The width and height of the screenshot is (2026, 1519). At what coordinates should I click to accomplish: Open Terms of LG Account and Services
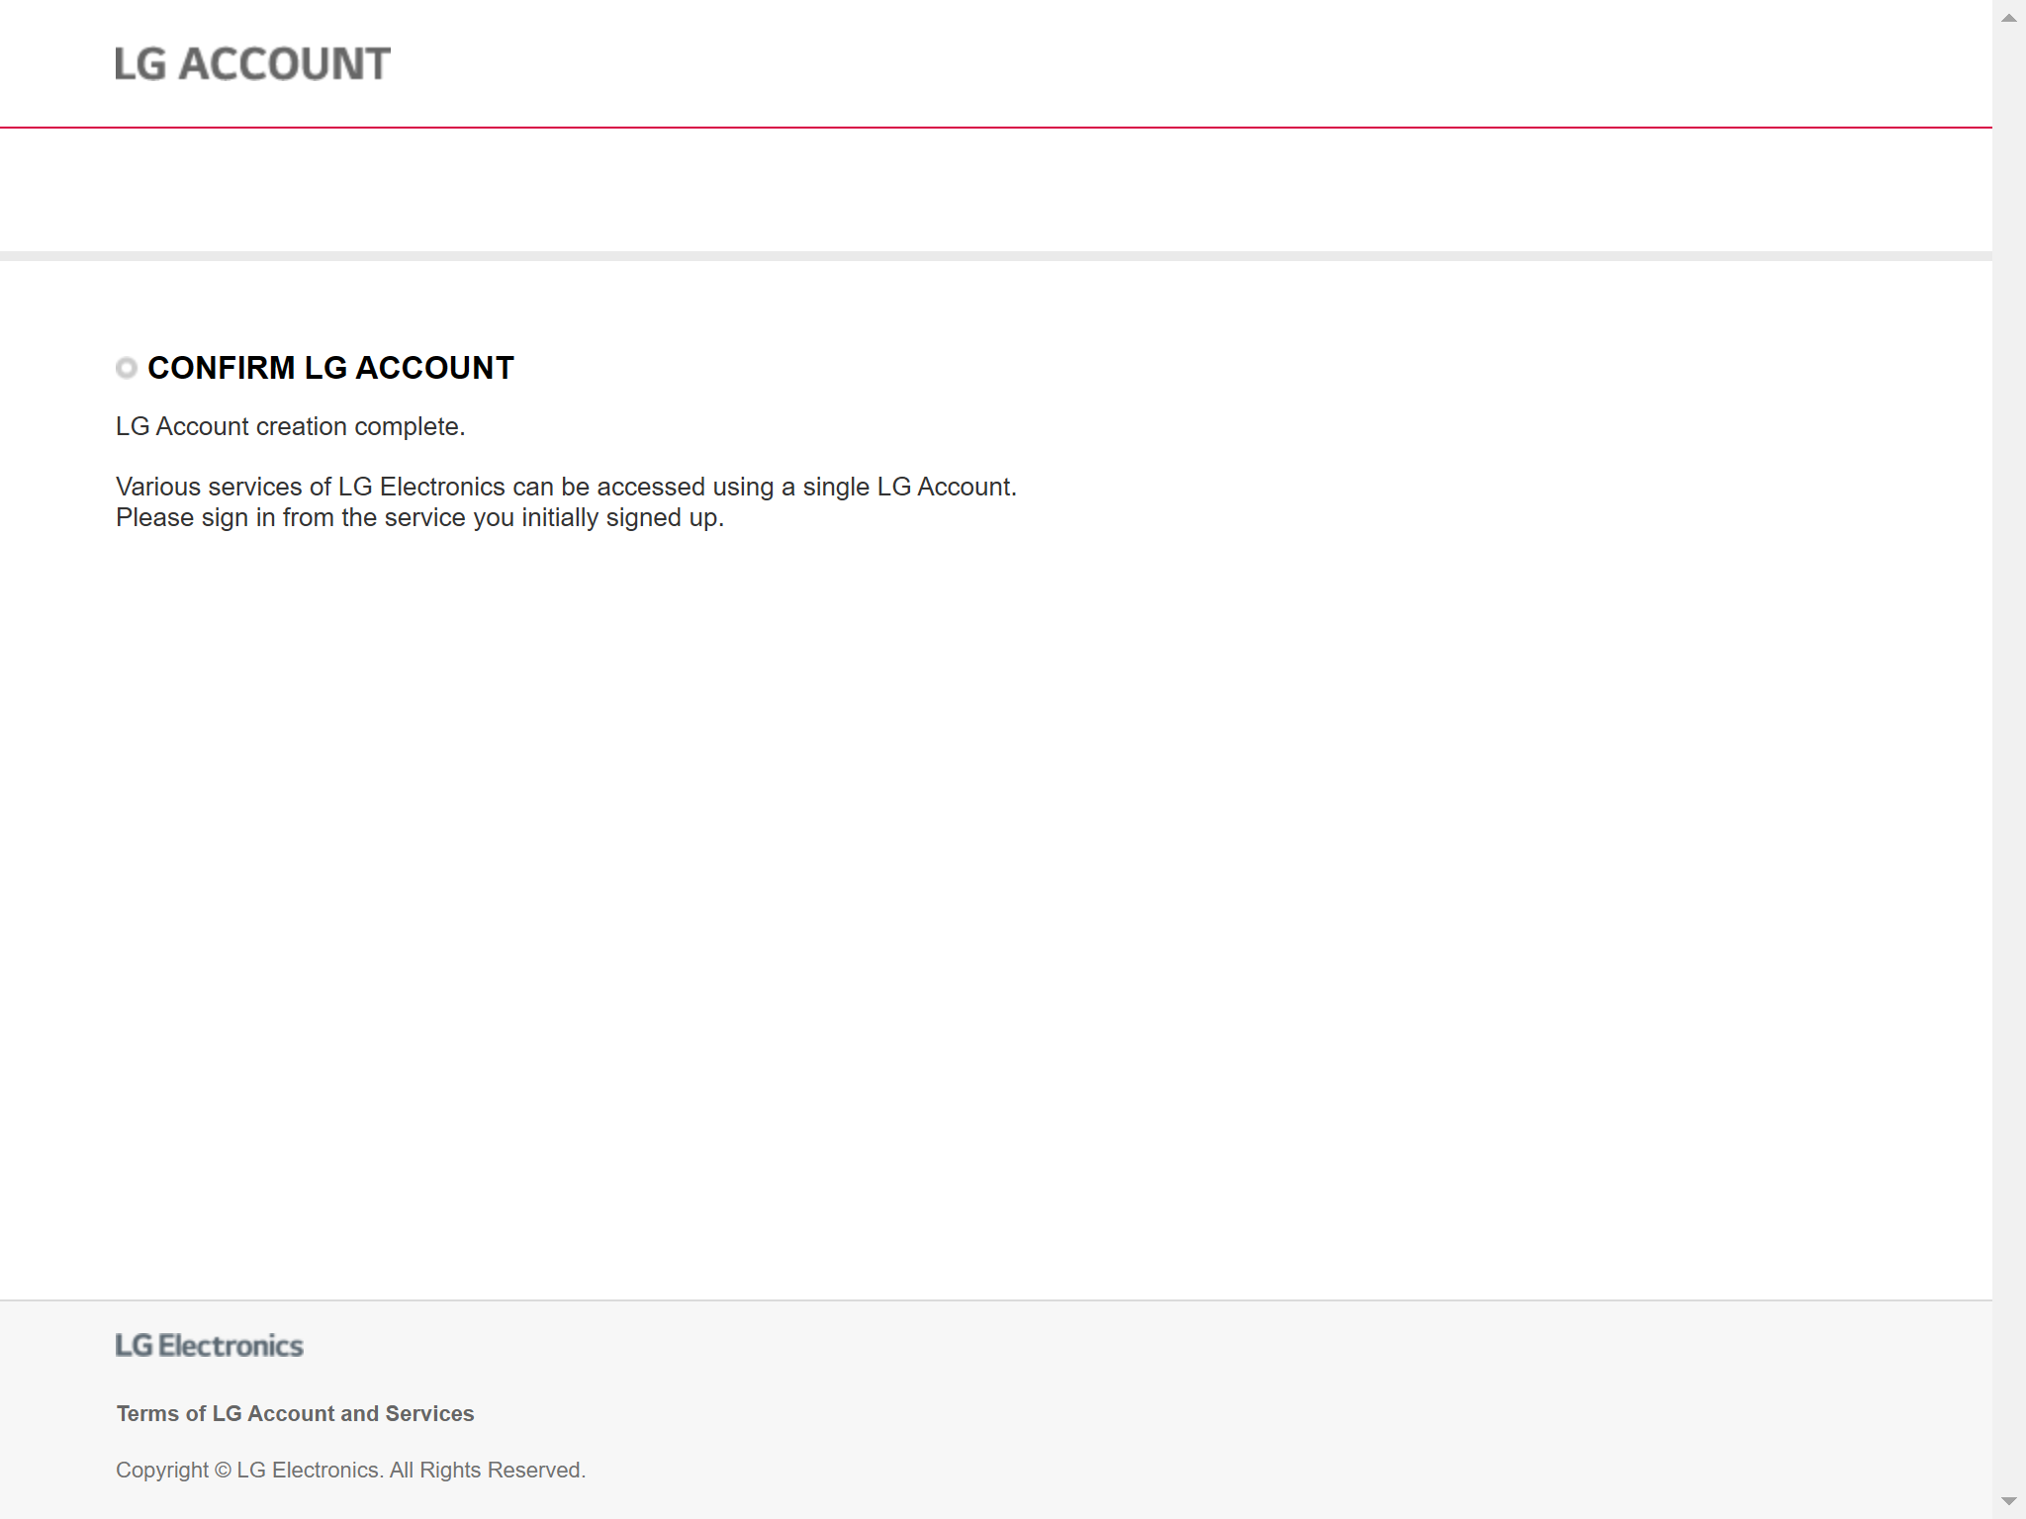(x=295, y=1413)
